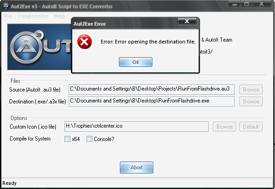This screenshot has height=189, width=275.
Task: Click the Abort button
Action: point(136,167)
